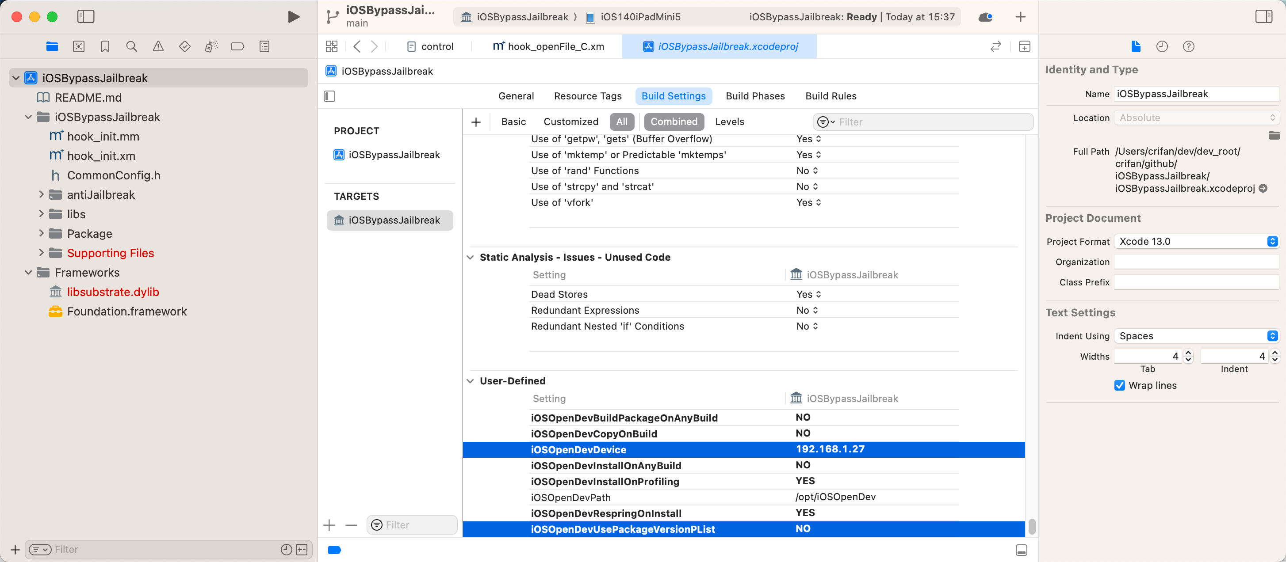Toggle All settings filter

(x=621, y=122)
